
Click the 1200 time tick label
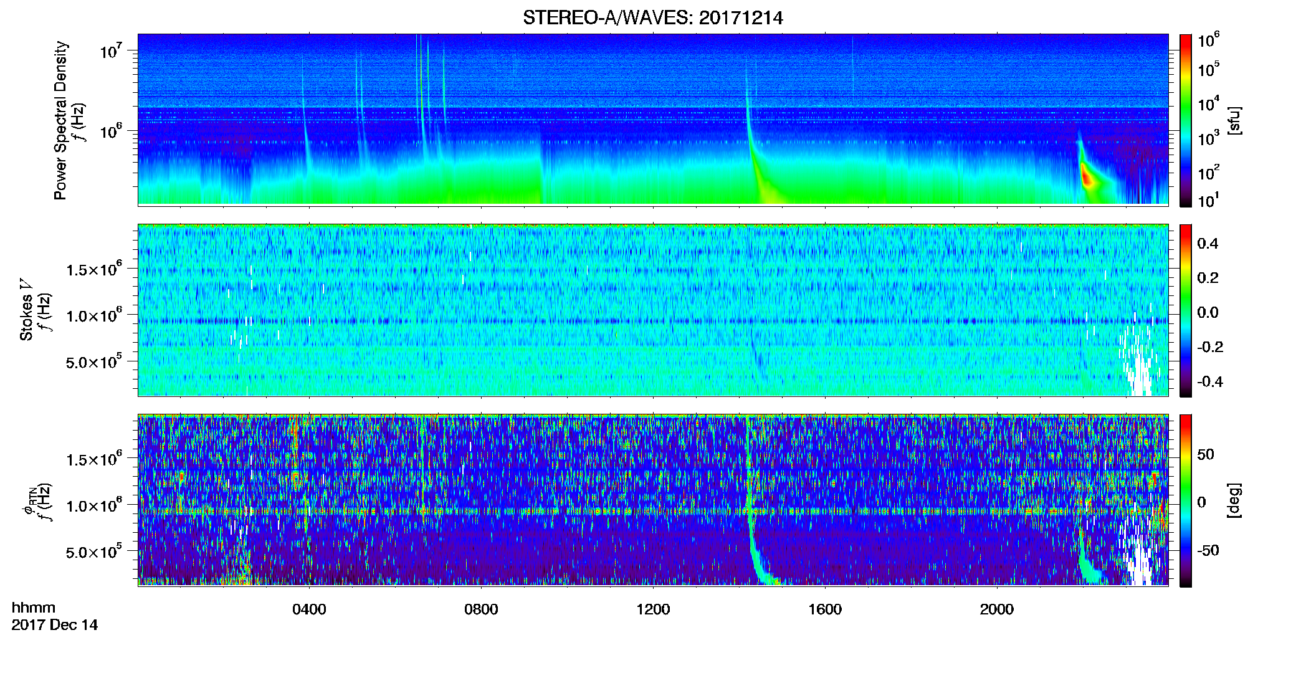[653, 609]
